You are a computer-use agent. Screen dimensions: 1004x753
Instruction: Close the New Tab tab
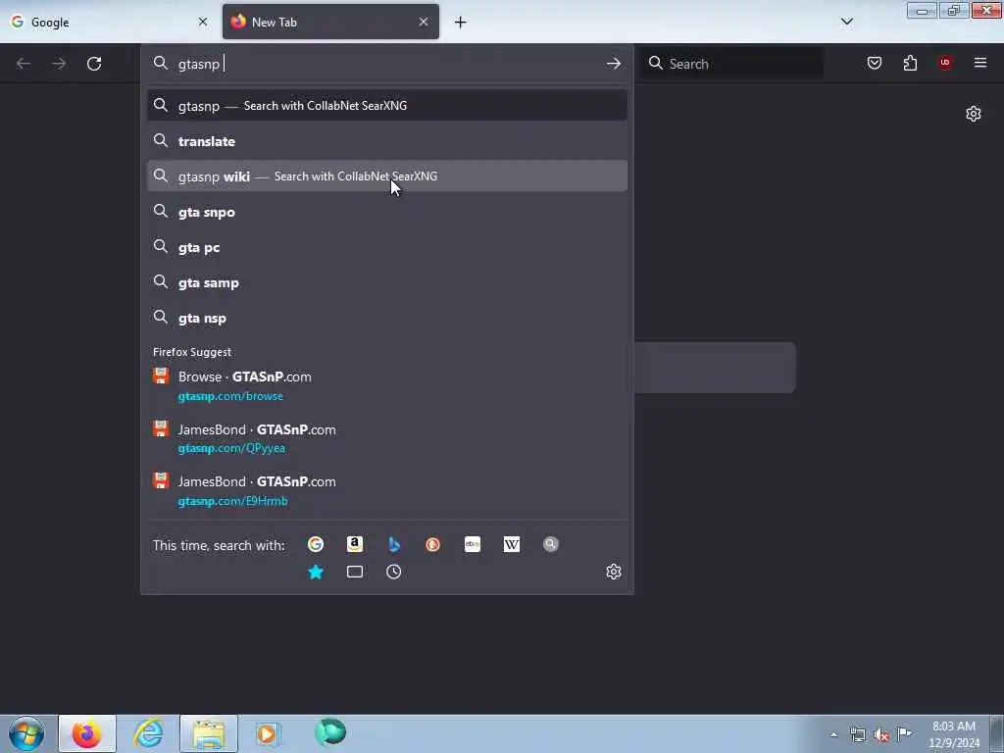pos(424,22)
